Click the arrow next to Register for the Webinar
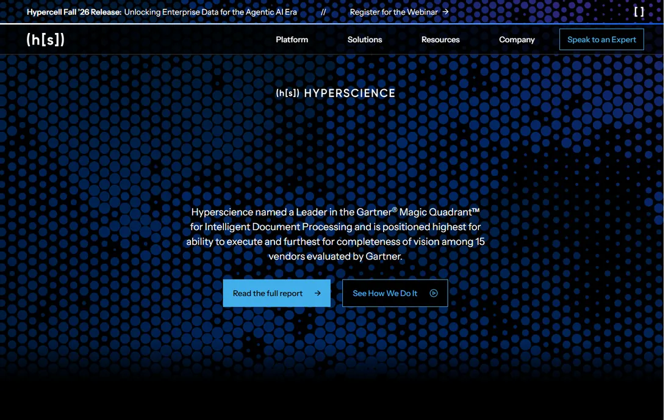 click(x=445, y=12)
